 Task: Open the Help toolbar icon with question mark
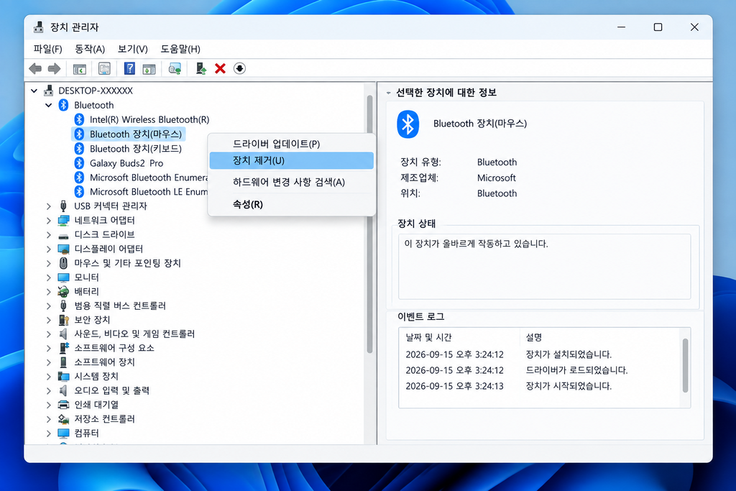click(x=129, y=68)
